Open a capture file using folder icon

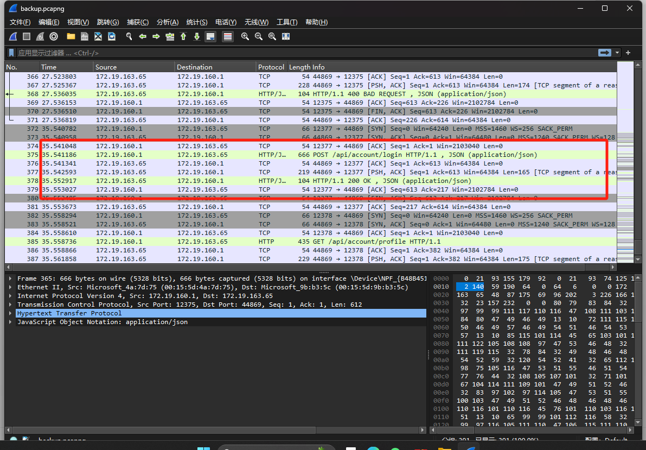[x=71, y=36]
